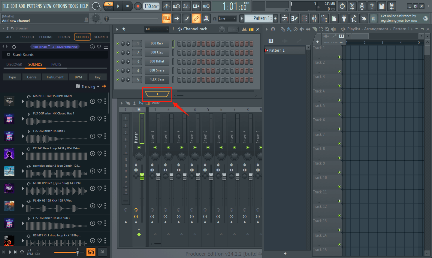
Task: Open the Genre filter dropdown
Action: (x=32, y=77)
